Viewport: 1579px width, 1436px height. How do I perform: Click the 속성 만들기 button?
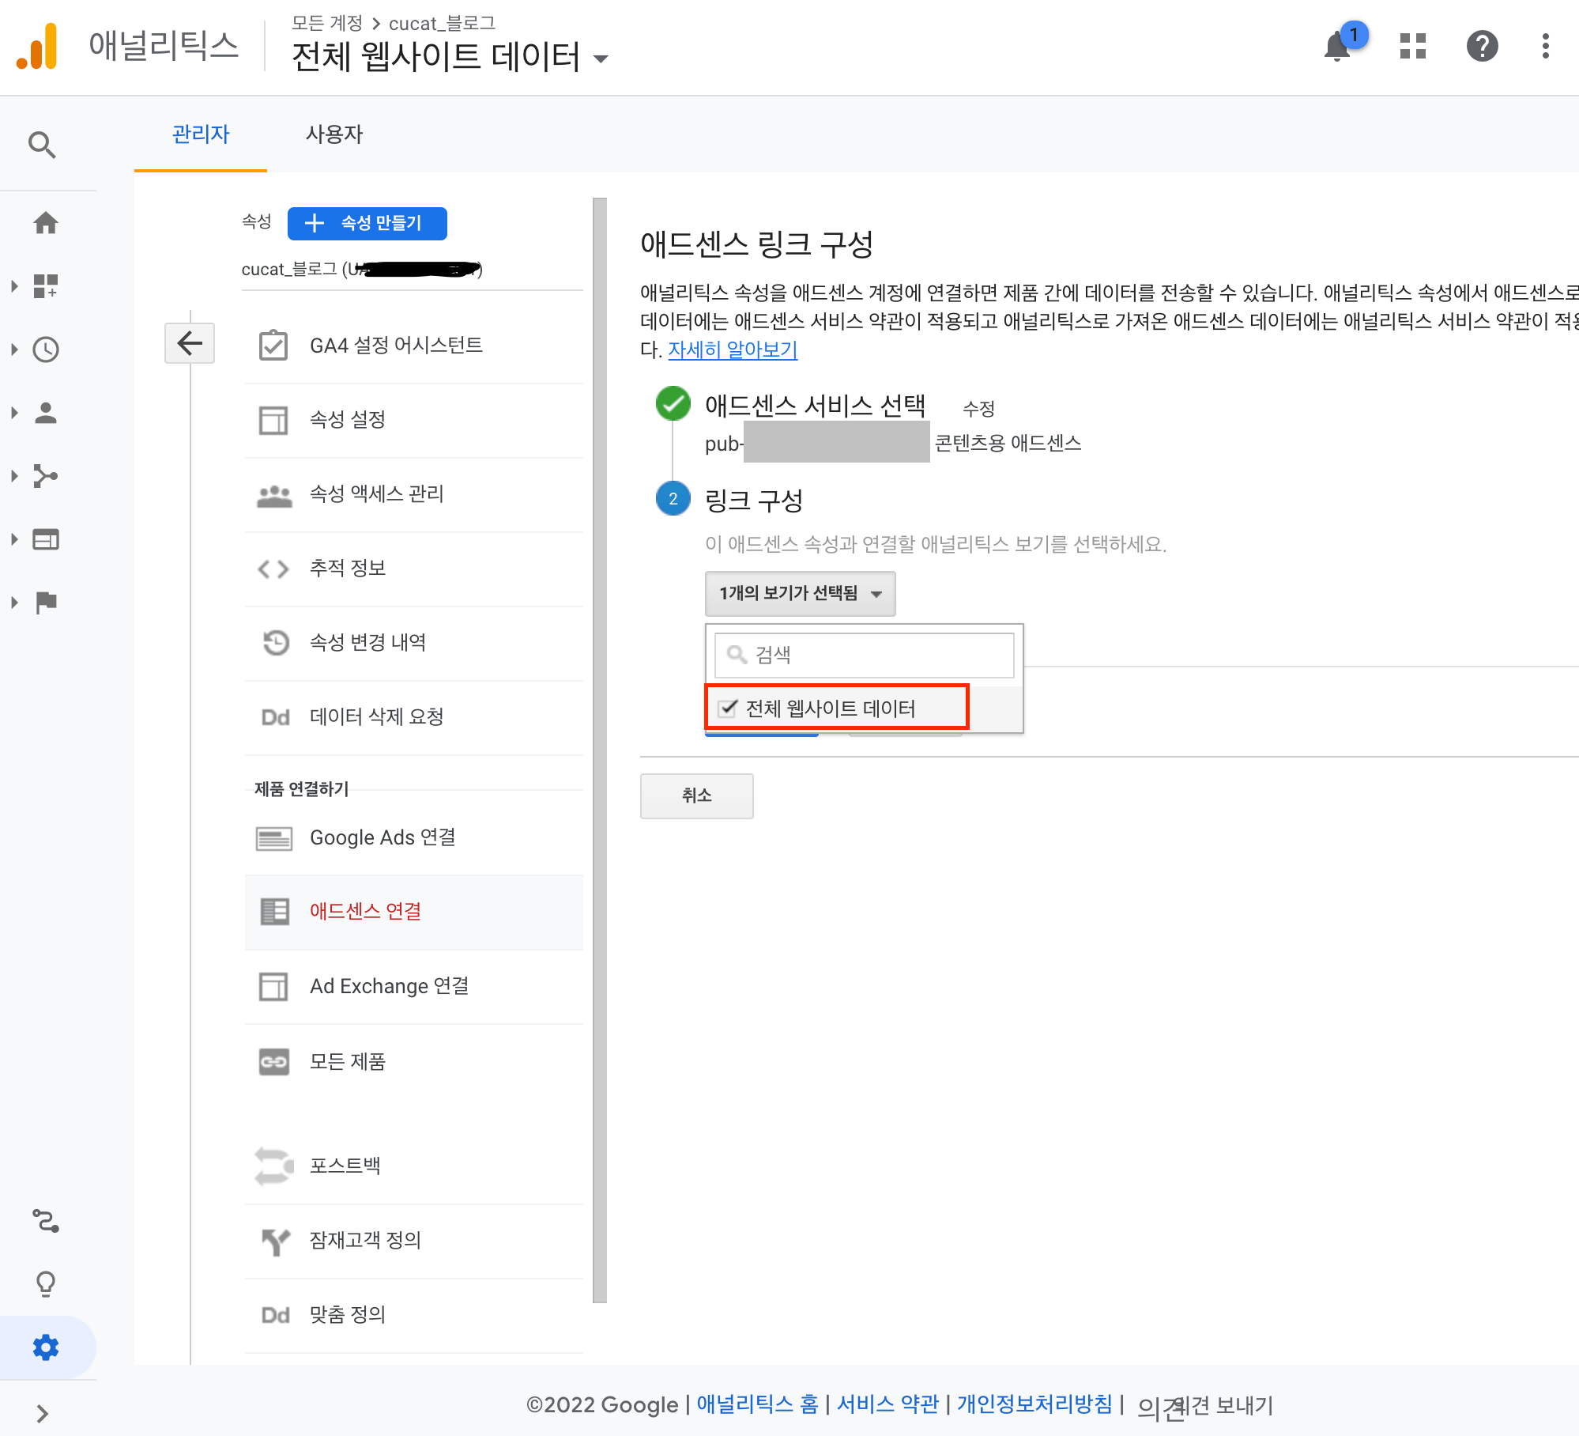(367, 223)
